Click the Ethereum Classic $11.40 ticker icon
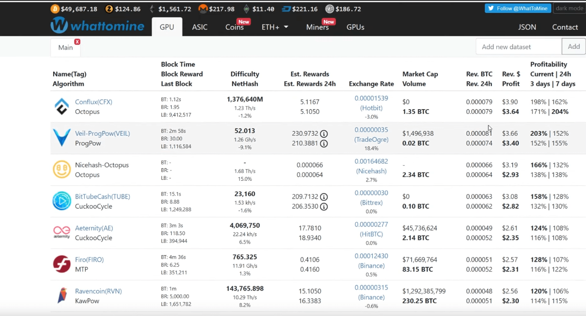Screen dimensions: 586x316 [x=246, y=9]
